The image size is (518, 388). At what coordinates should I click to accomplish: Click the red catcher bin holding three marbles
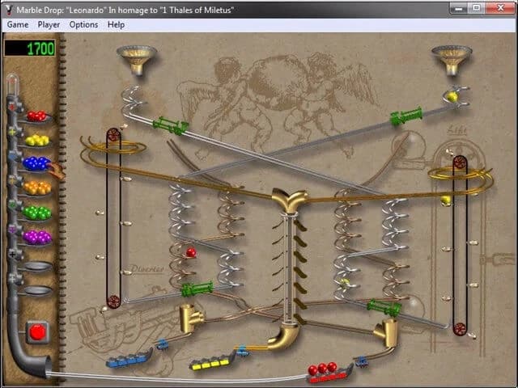(329, 372)
